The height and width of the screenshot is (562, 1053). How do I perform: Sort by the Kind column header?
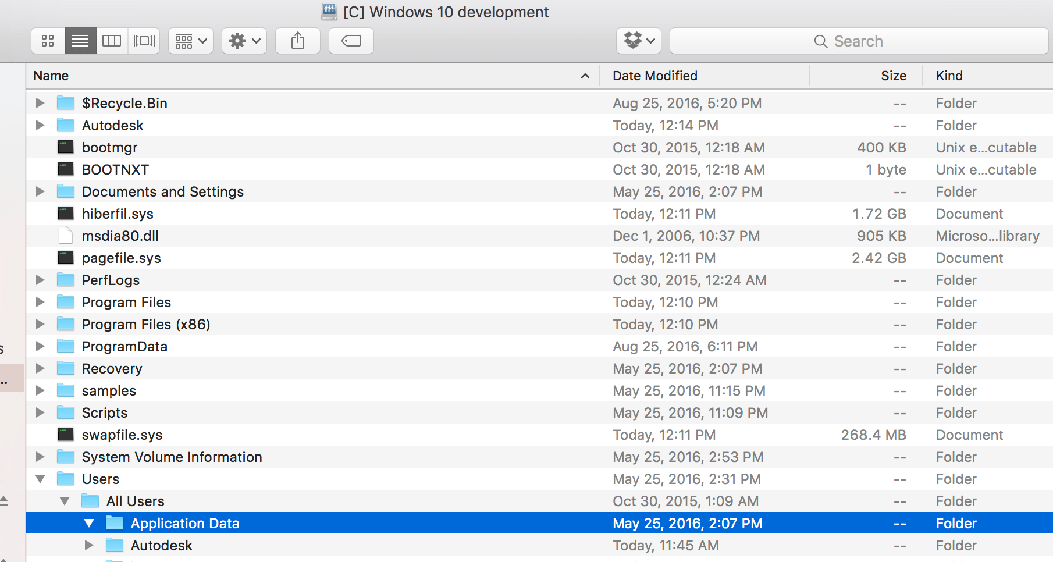[988, 76]
